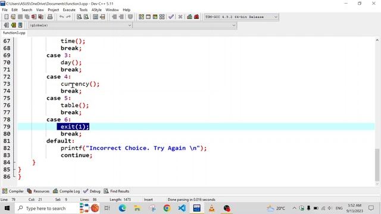
Task: Open the Windows Start menu
Action: point(7,209)
